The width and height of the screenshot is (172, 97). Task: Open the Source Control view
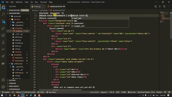point(3,21)
